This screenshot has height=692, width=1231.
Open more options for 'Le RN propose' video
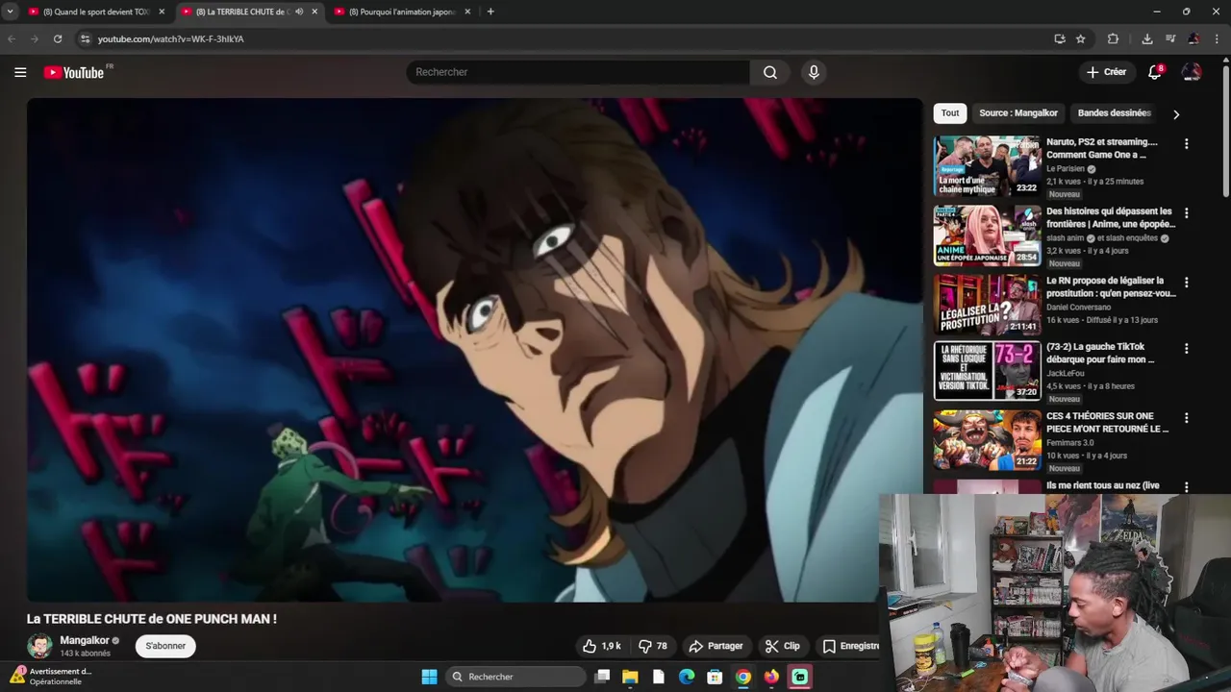1186,282
